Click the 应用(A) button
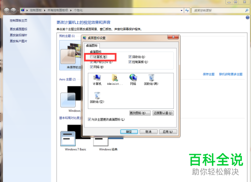 pos(168,131)
